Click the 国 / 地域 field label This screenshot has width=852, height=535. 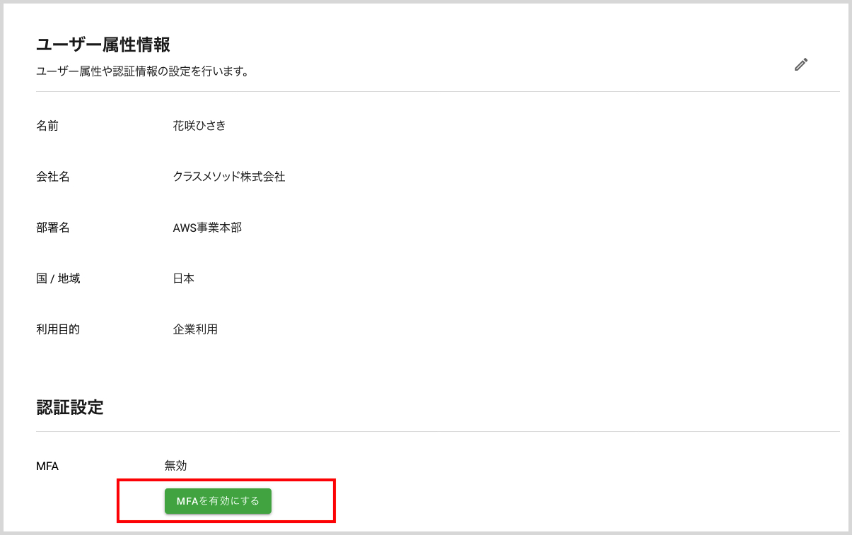[x=58, y=278]
